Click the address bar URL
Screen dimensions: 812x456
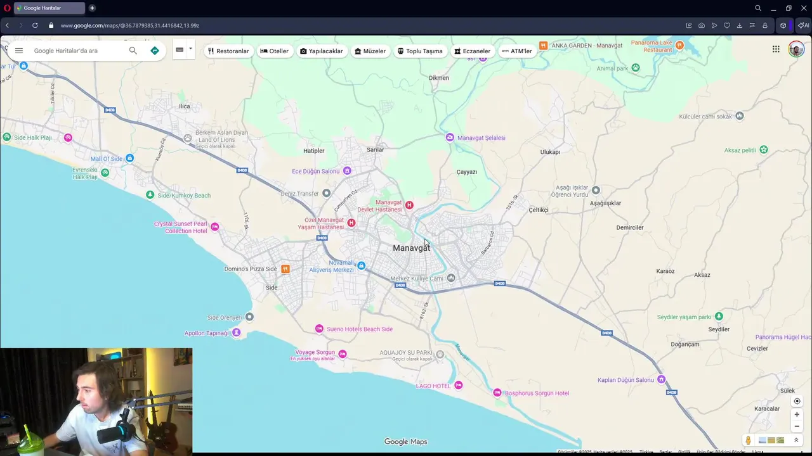coord(130,25)
